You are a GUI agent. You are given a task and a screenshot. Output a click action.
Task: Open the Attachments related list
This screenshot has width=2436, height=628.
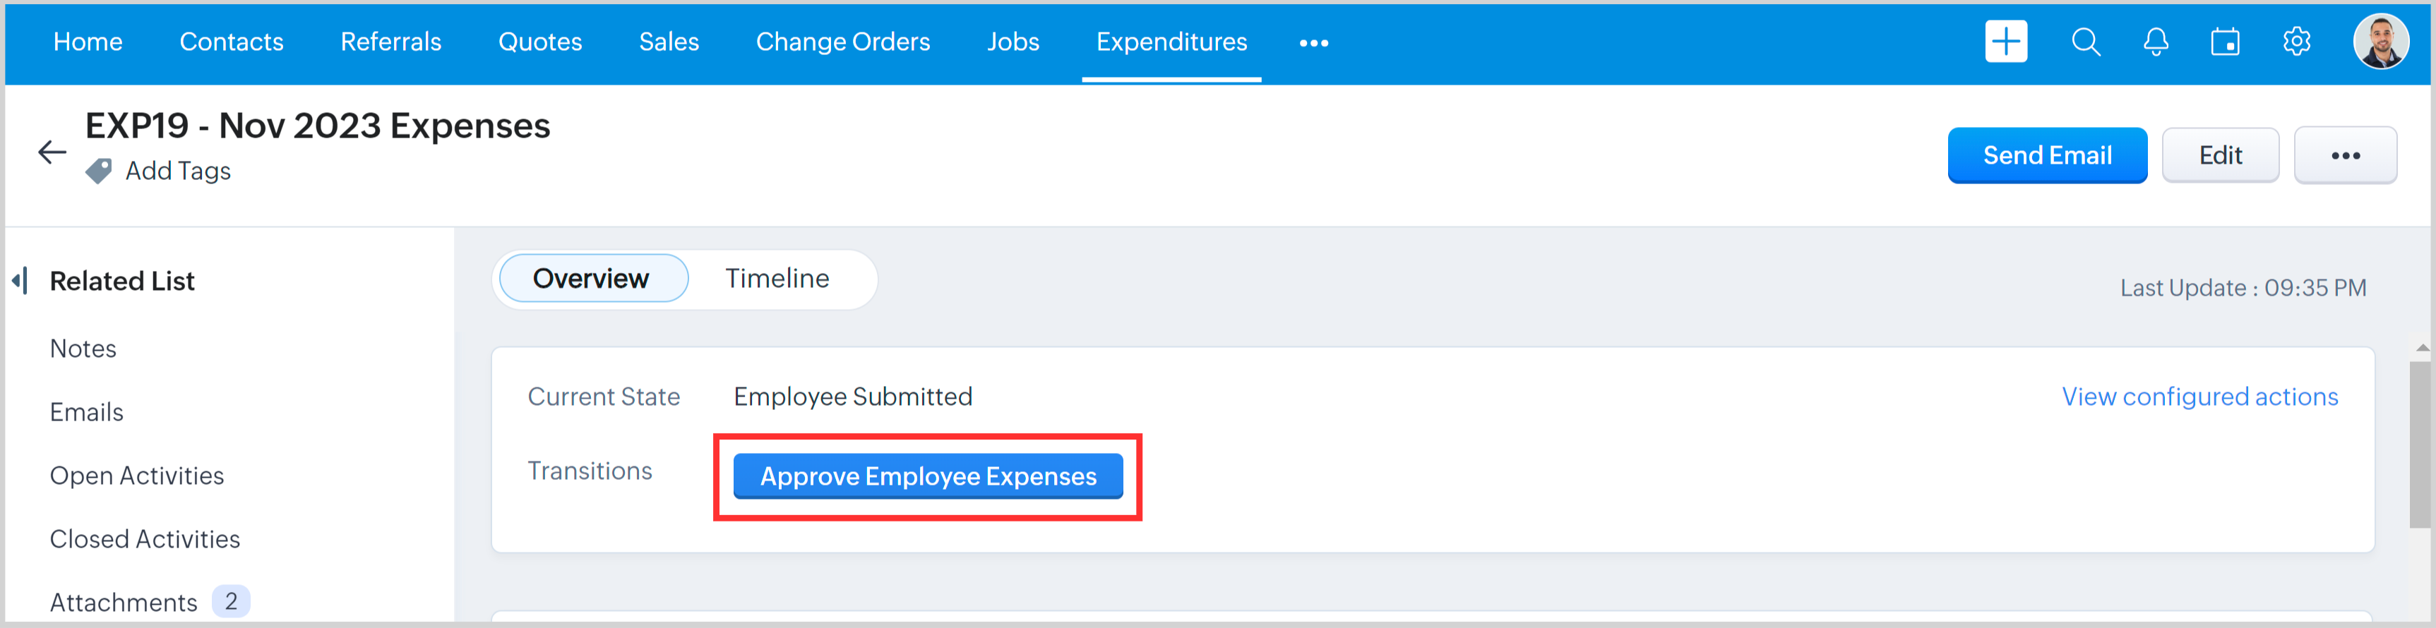[124, 602]
